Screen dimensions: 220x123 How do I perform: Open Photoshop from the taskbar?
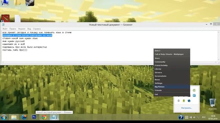[x=34, y=117]
